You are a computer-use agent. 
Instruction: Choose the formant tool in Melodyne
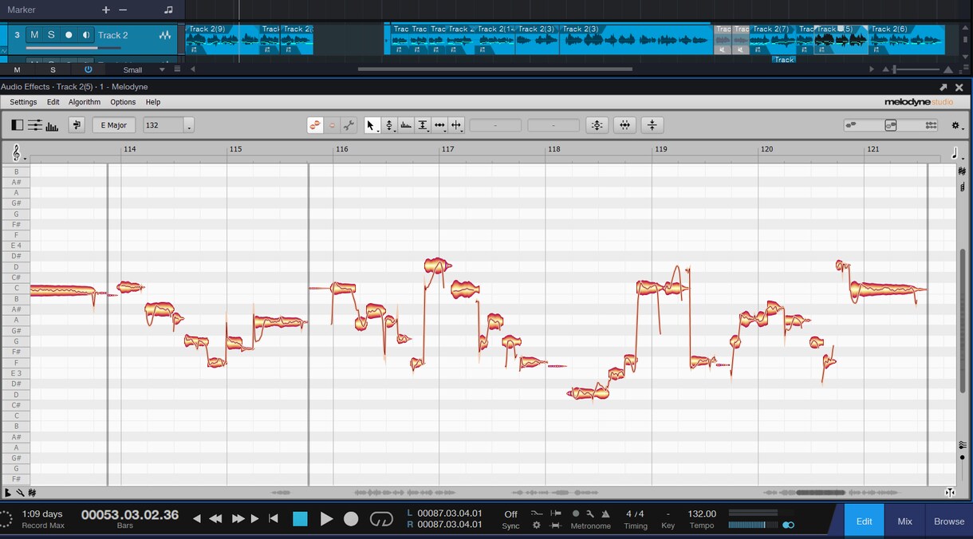406,125
